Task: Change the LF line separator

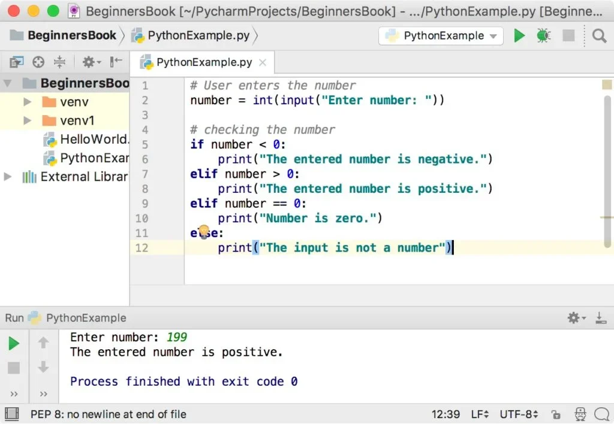Action: pyautogui.click(x=480, y=414)
